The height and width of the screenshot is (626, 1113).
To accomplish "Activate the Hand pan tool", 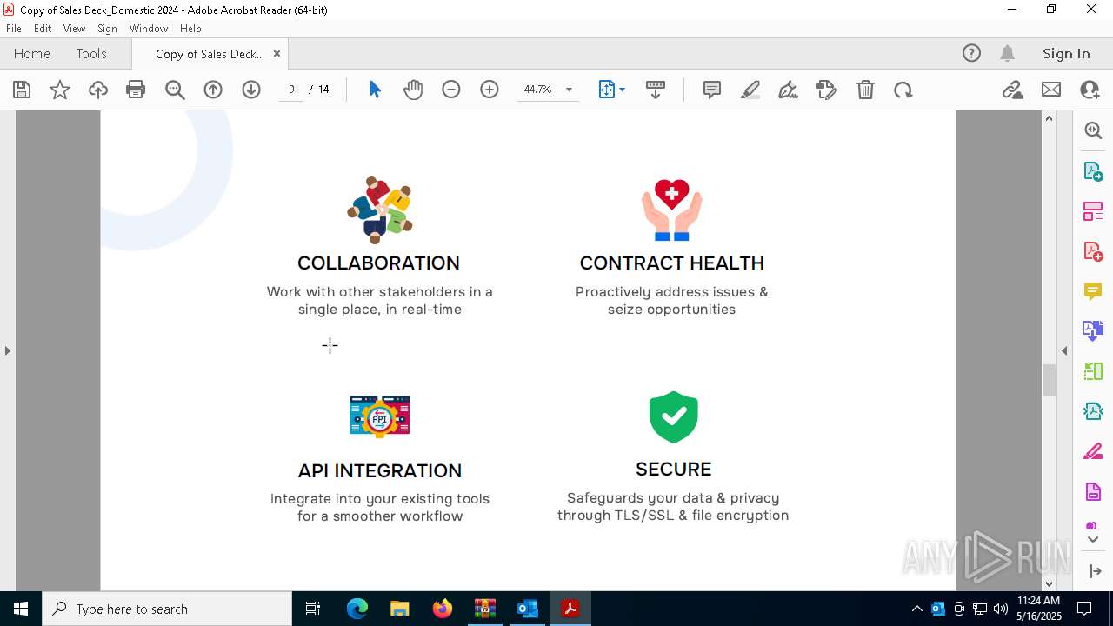I will tap(413, 90).
